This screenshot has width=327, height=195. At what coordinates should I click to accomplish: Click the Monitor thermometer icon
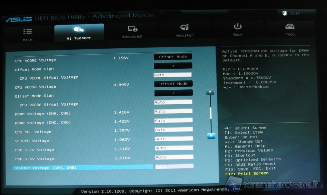(185, 28)
